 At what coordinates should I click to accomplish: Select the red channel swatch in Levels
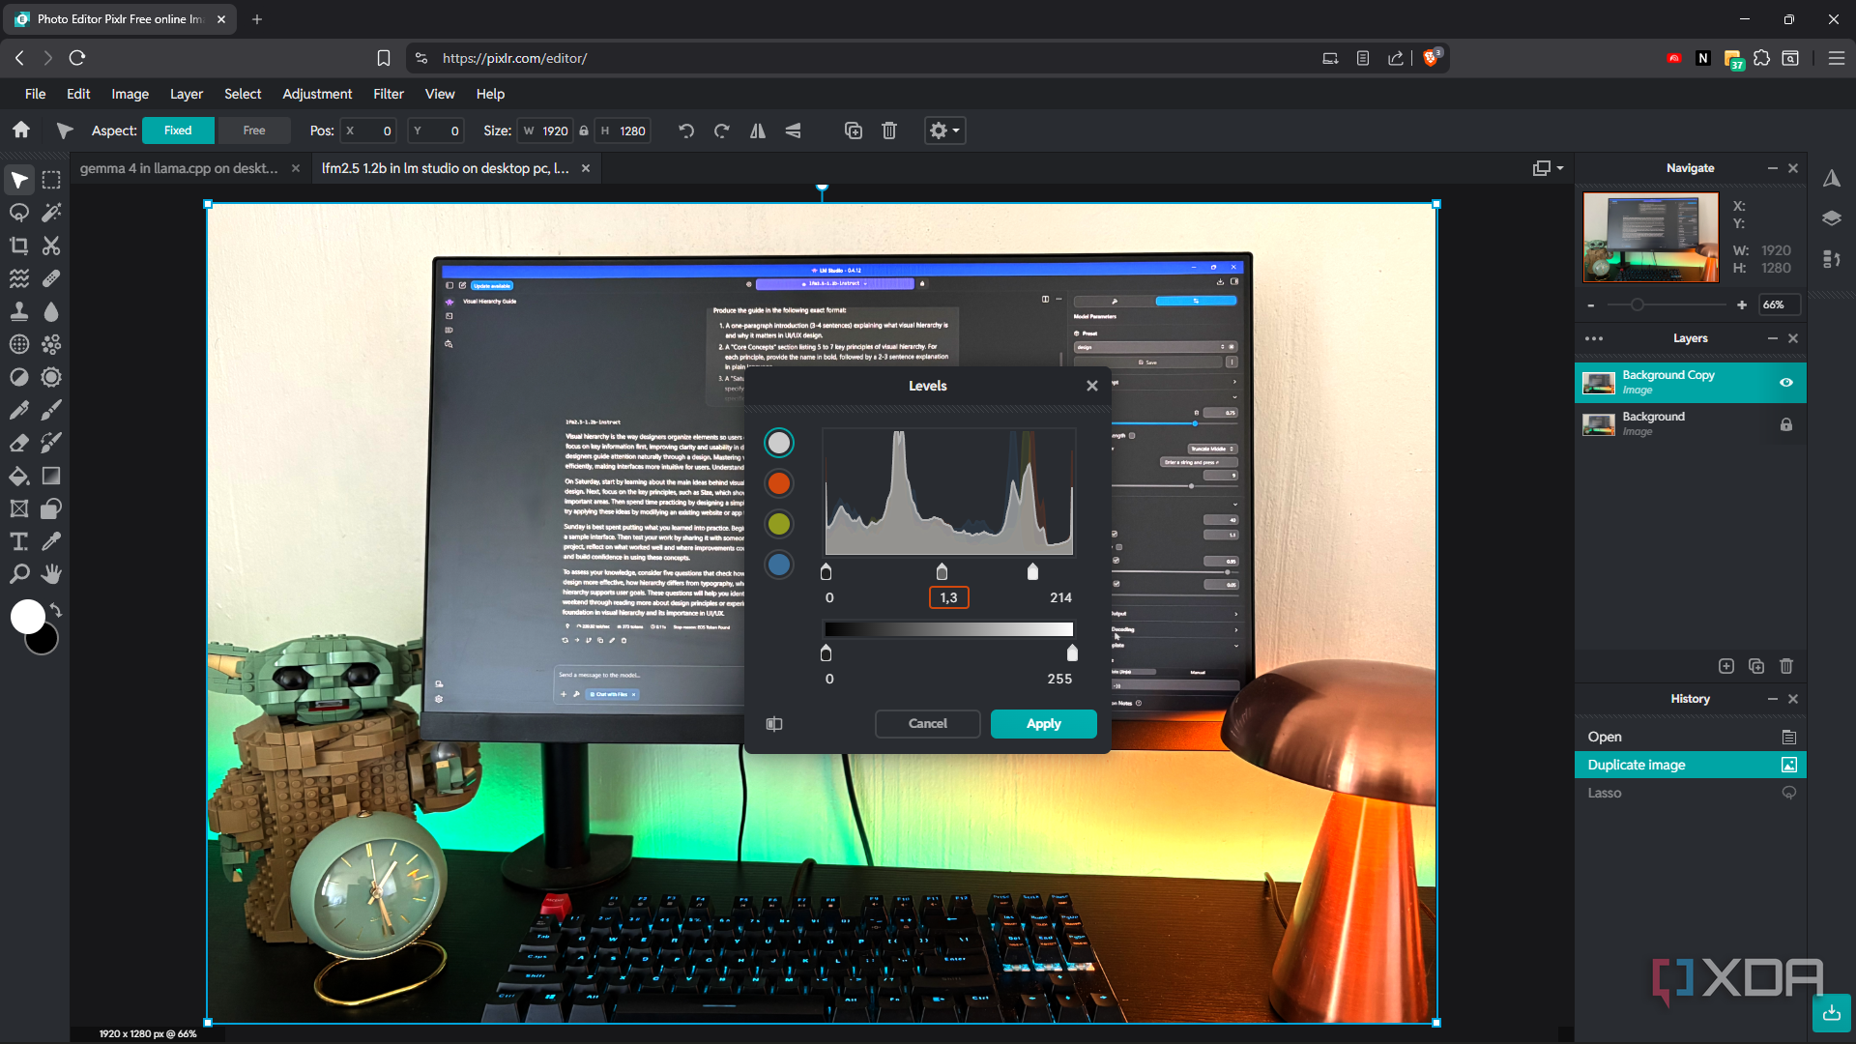click(x=779, y=483)
